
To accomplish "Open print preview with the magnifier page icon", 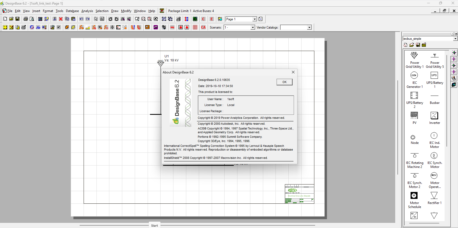I will click(32, 19).
